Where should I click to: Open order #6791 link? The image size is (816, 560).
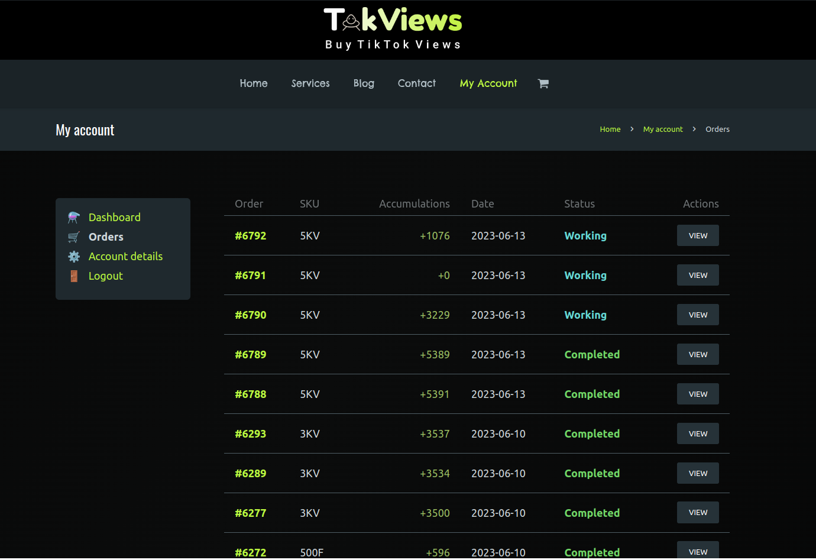pos(250,276)
